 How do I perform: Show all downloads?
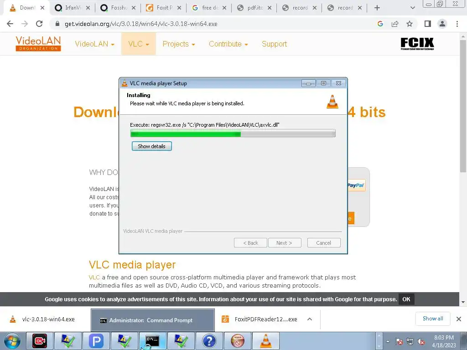pos(433,319)
